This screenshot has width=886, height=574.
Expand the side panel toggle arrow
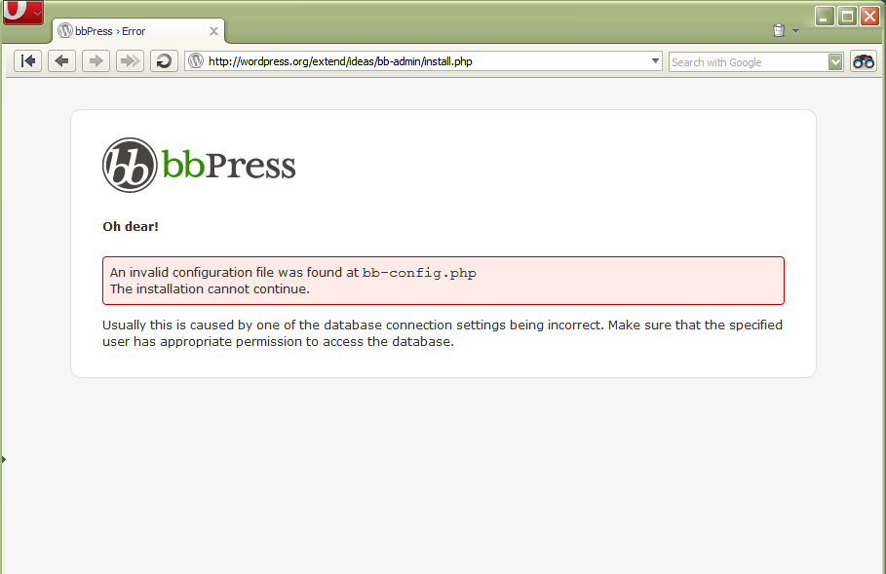(x=3, y=459)
